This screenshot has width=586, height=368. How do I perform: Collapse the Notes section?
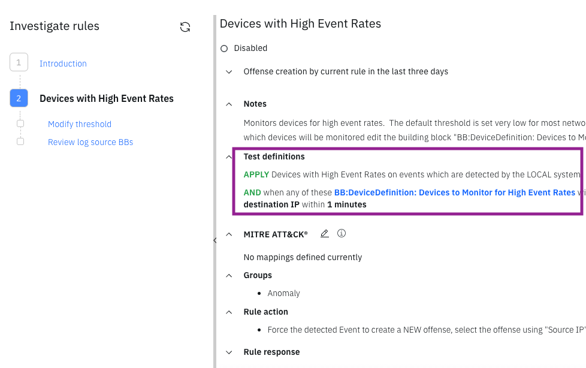pyautogui.click(x=228, y=104)
